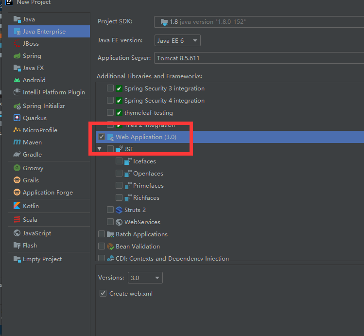Check the Bean Validation checkbox
364x336 pixels.
click(102, 246)
